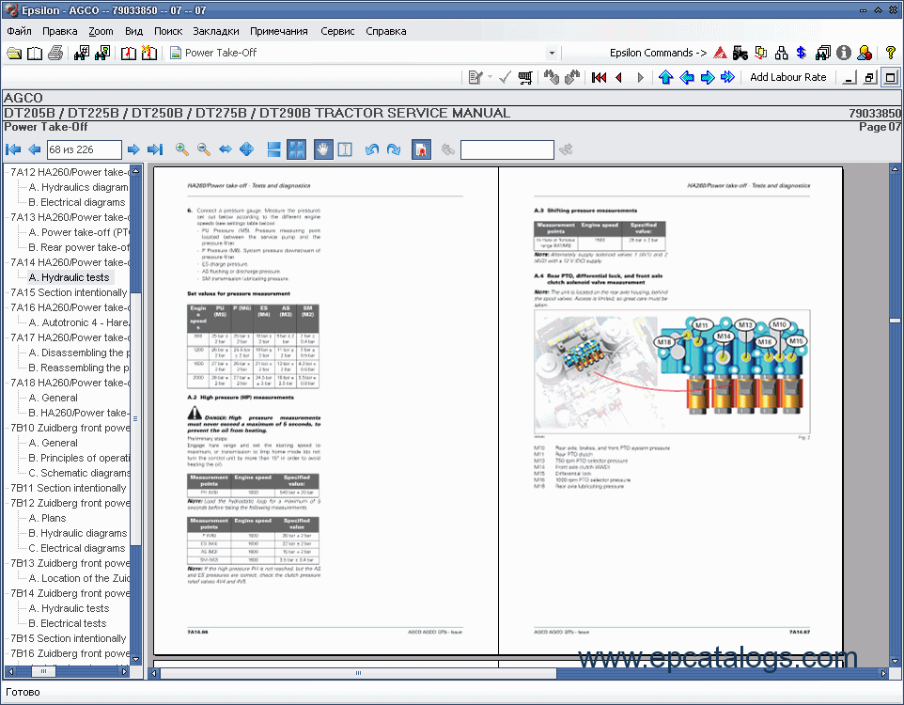Viewport: 904px width, 705px height.
Task: Open the Поиск menu
Action: [168, 31]
